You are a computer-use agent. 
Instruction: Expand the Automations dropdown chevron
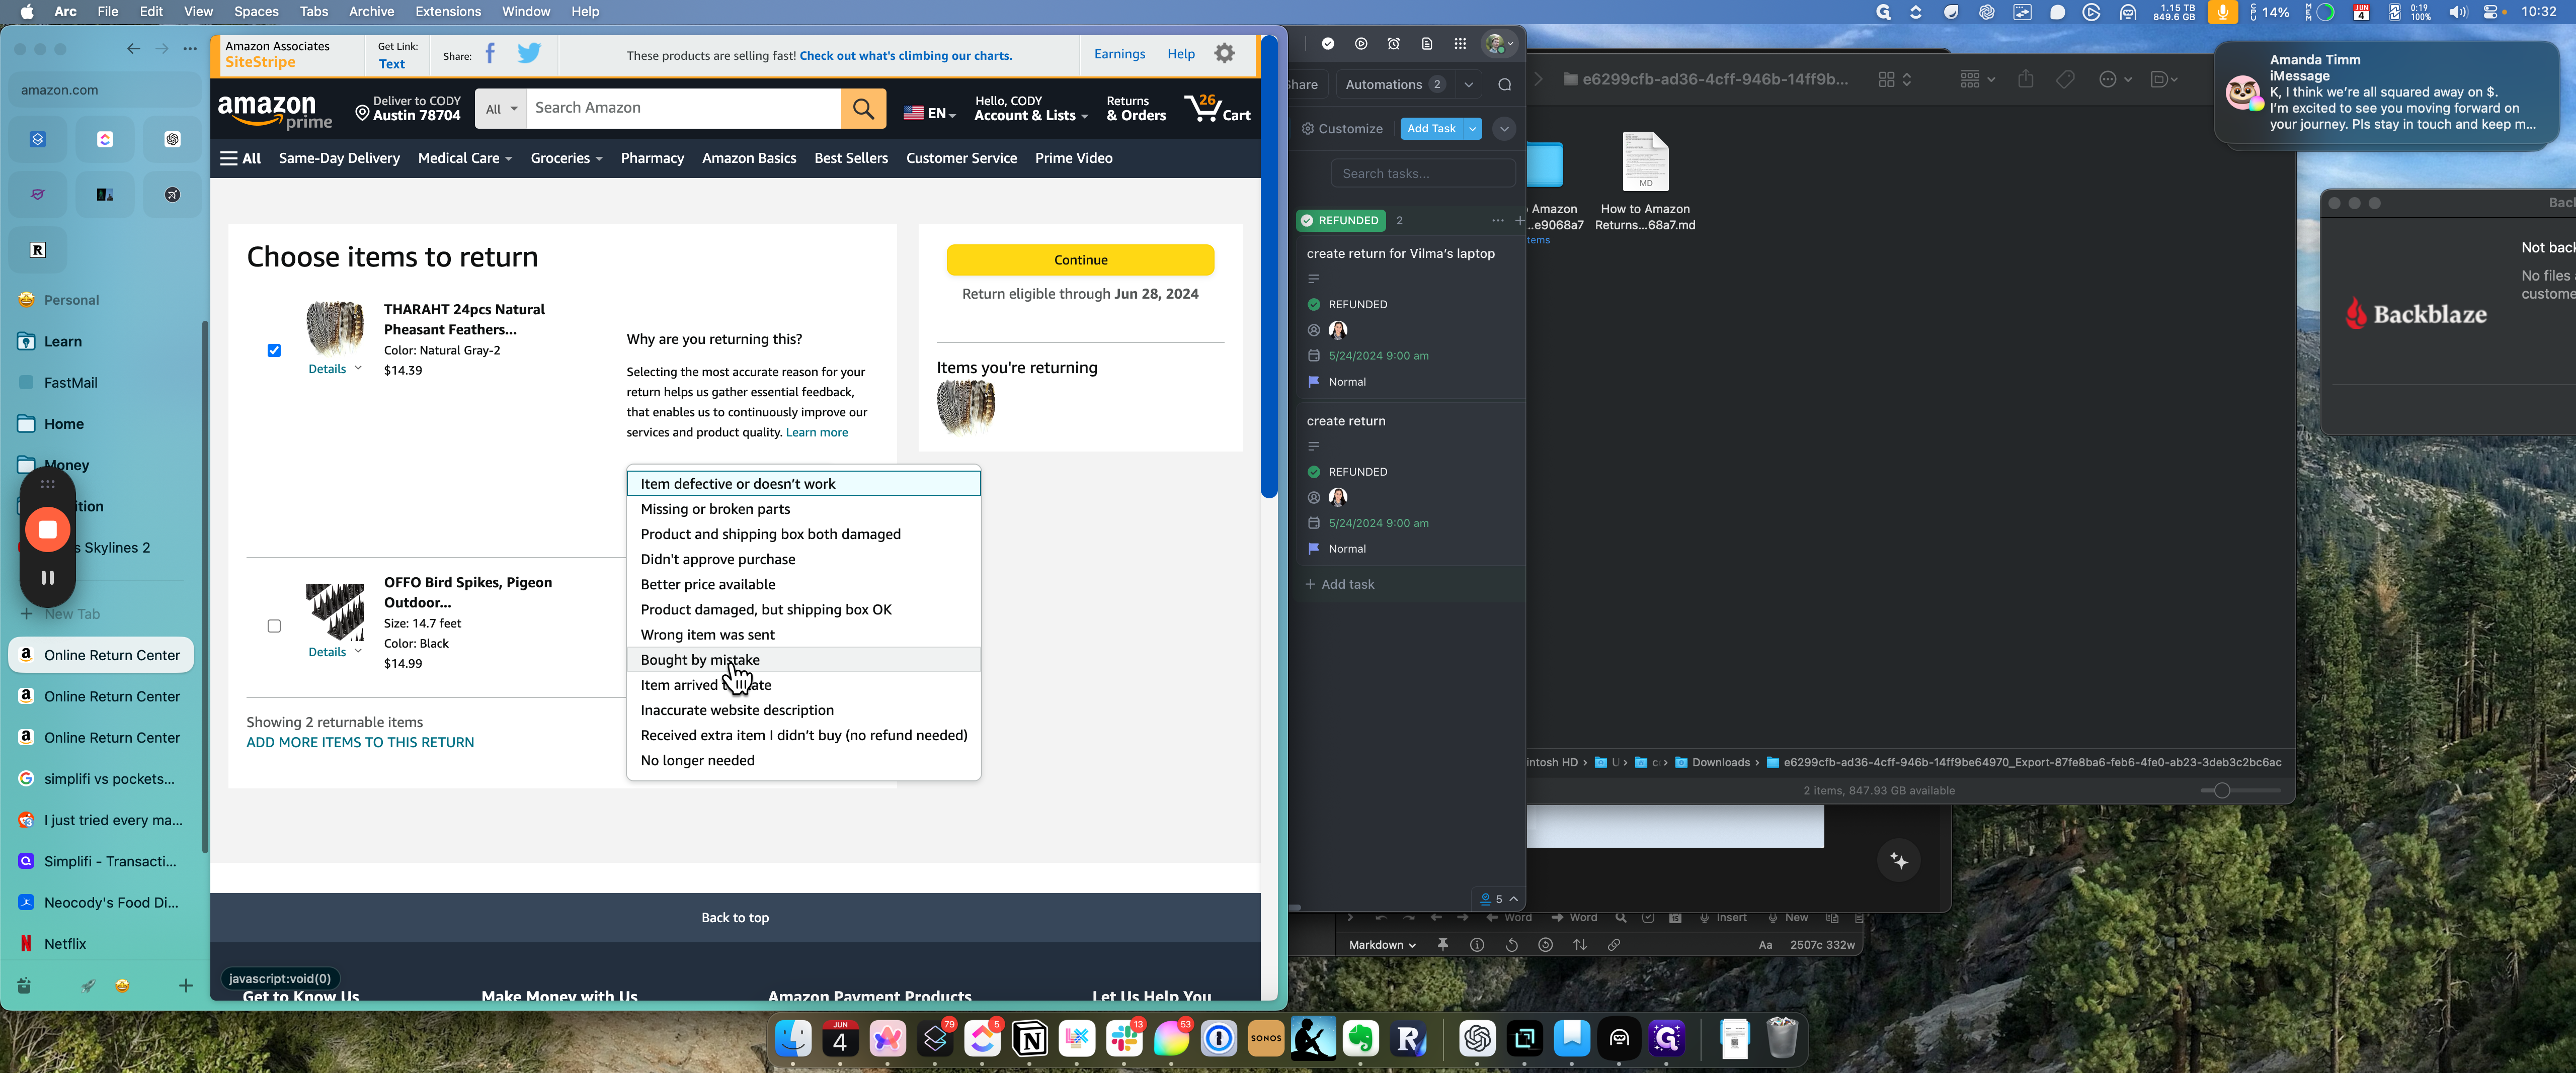pyautogui.click(x=1468, y=85)
